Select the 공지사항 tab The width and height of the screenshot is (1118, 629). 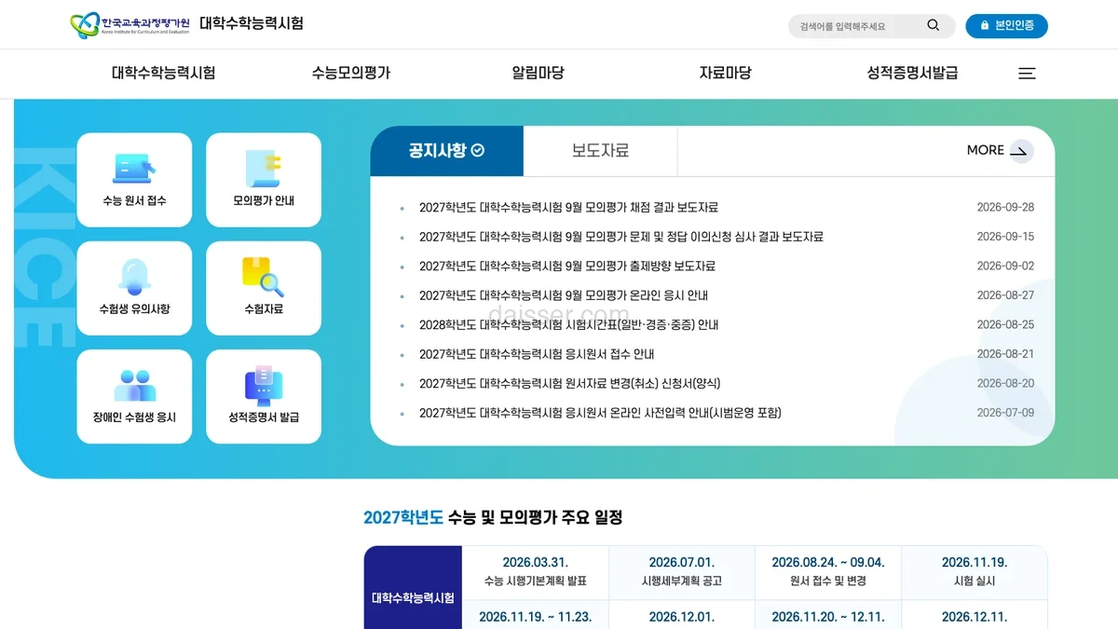[x=446, y=151]
